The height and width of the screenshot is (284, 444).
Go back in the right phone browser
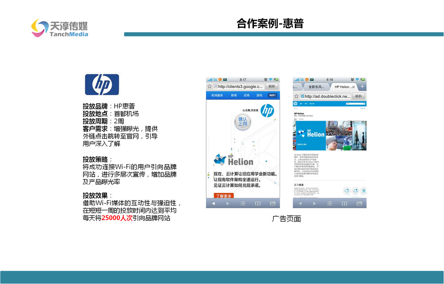(300, 203)
